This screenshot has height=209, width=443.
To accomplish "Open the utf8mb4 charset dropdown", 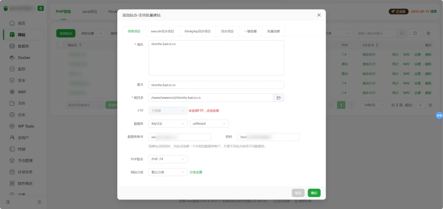I will pos(209,124).
